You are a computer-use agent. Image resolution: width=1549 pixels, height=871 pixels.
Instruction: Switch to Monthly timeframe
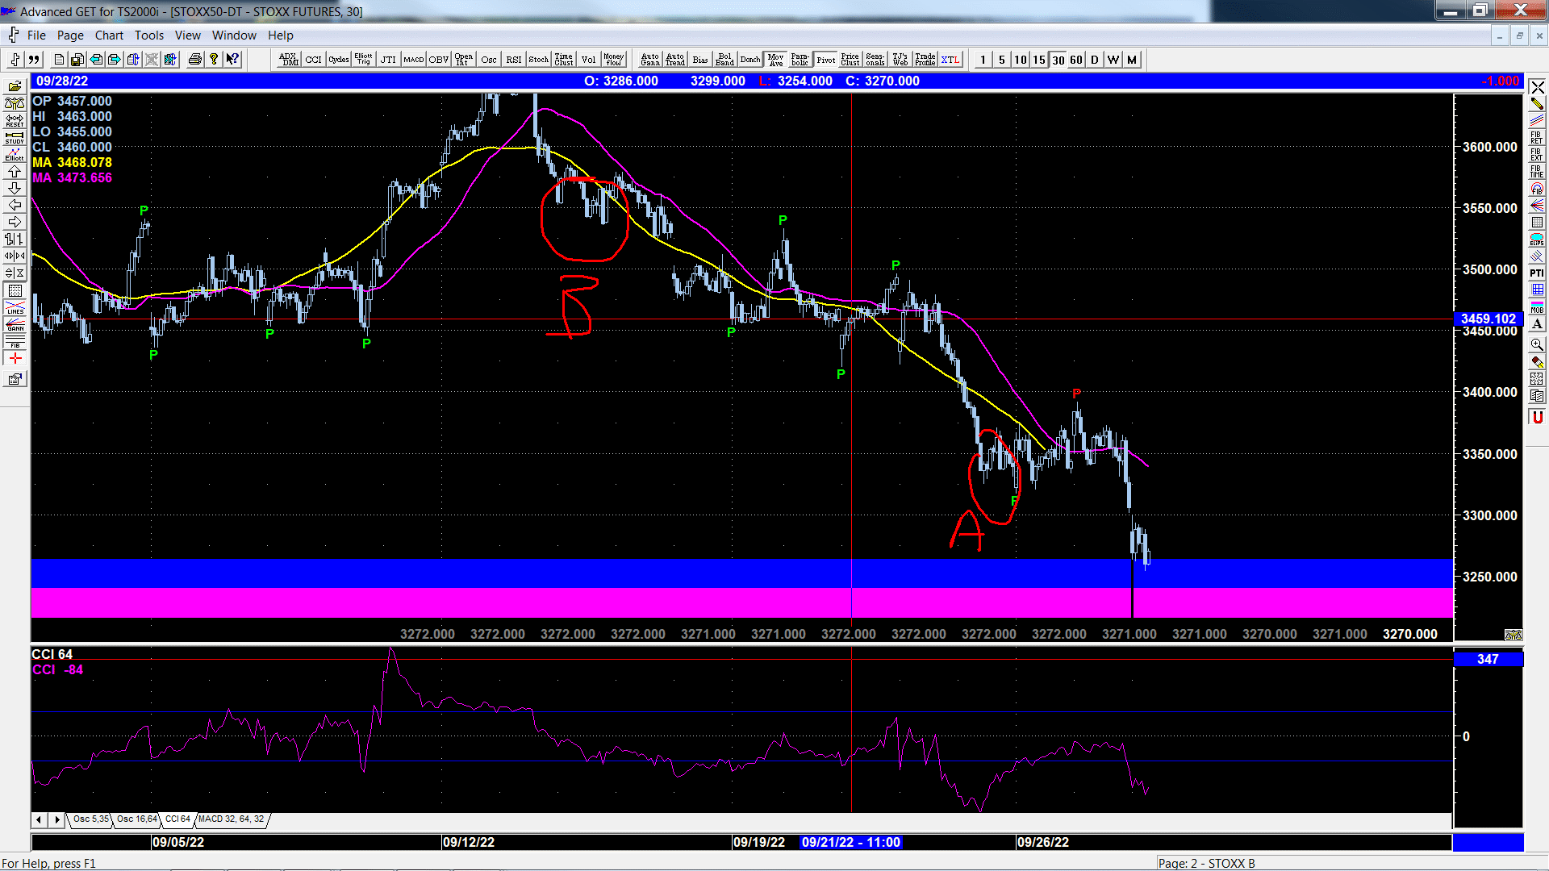tap(1132, 60)
